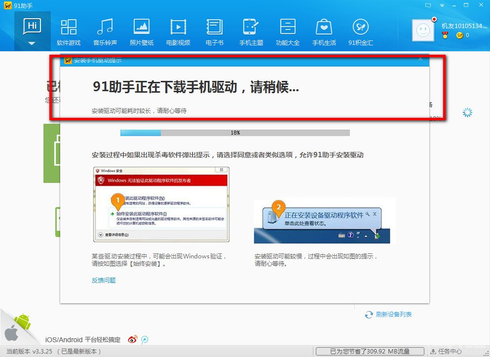The image size is (490, 357).
Task: Click the user avatar picture
Action: tap(423, 30)
